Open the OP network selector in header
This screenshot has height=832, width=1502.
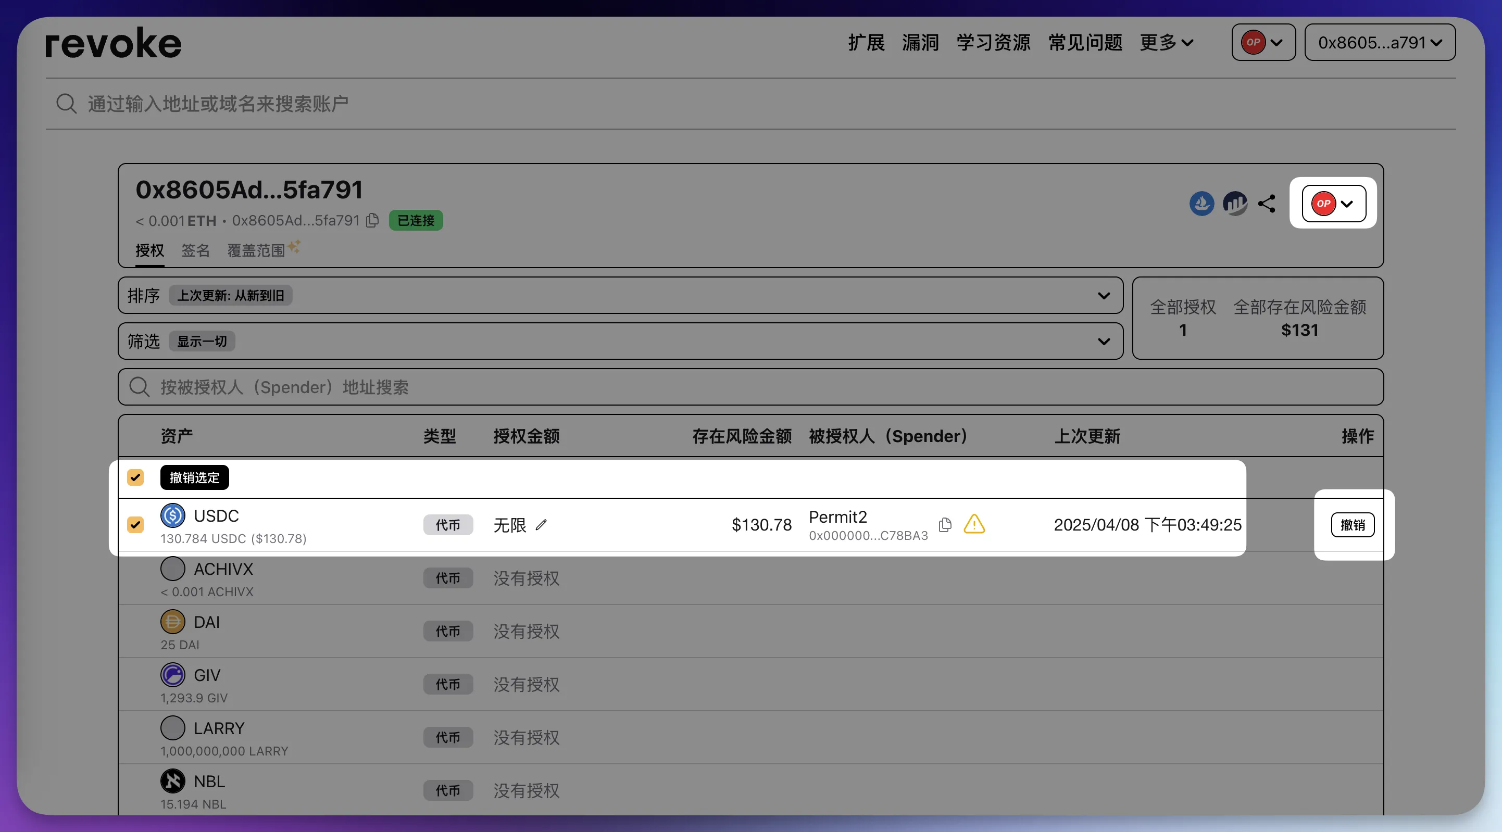coord(1263,42)
